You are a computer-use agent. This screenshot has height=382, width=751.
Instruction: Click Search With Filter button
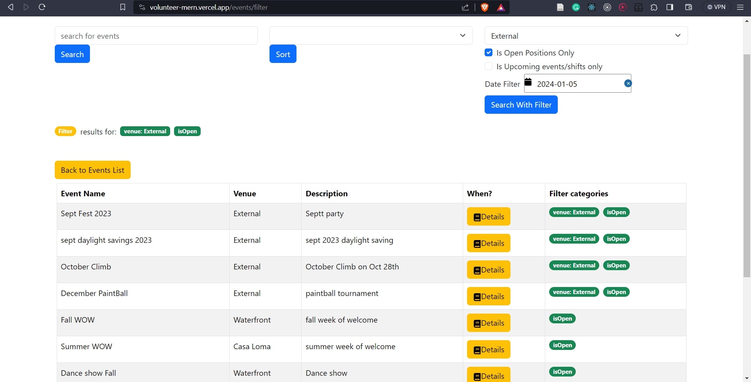click(x=521, y=105)
